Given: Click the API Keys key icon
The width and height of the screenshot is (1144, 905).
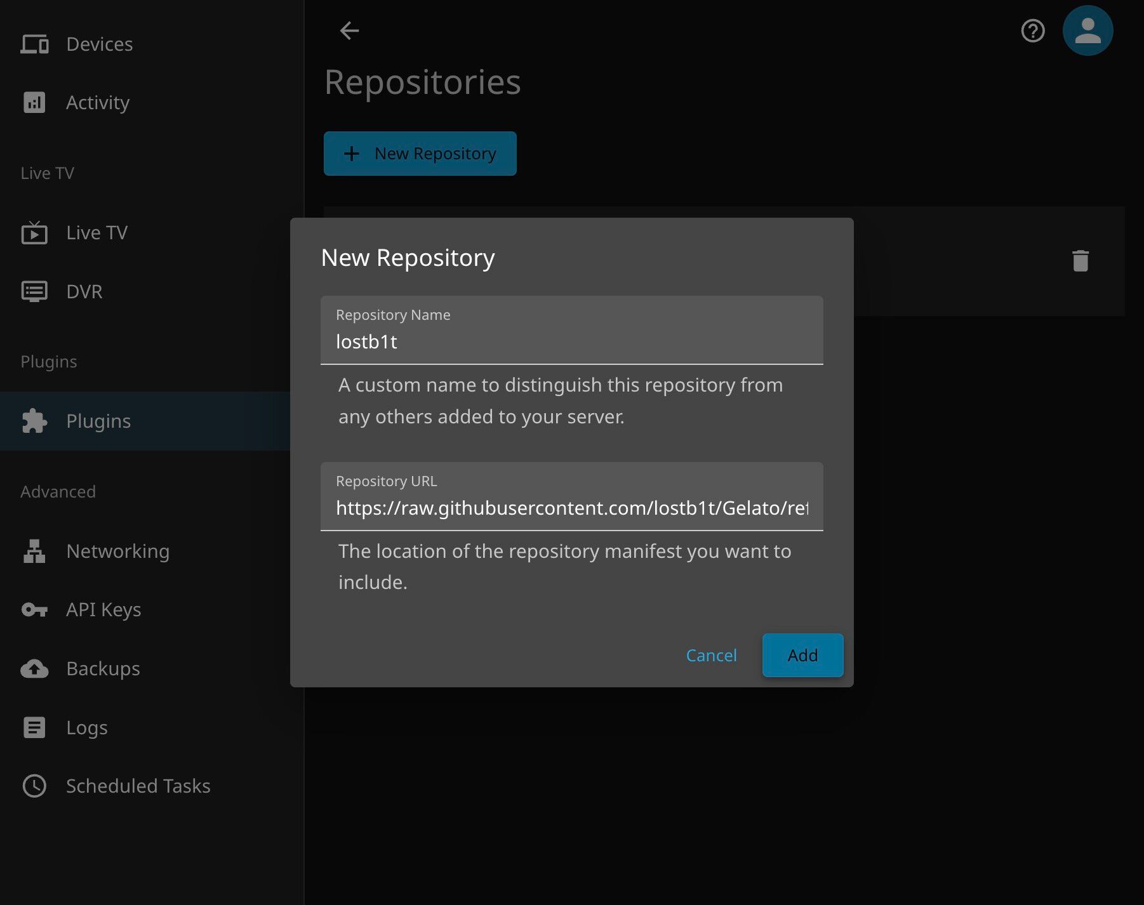Looking at the screenshot, I should click(34, 610).
